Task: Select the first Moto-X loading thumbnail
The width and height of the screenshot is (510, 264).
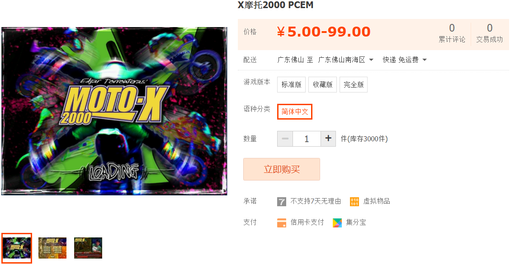Action: 17,248
